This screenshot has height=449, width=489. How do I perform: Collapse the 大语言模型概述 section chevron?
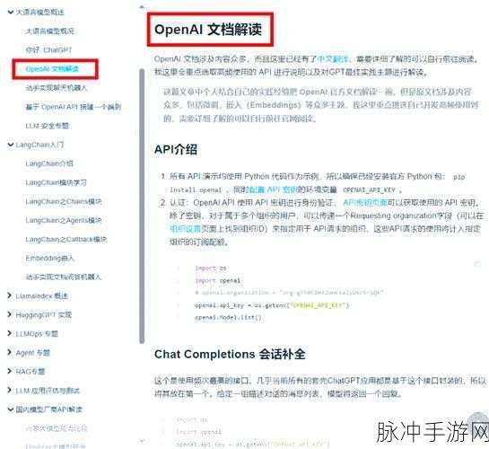coord(10,12)
